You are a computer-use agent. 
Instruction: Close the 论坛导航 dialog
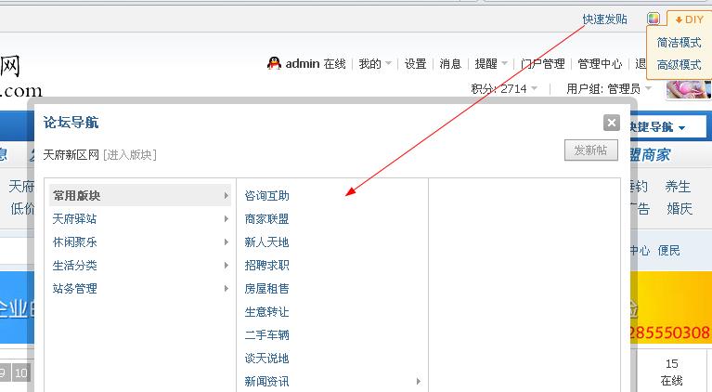point(611,123)
